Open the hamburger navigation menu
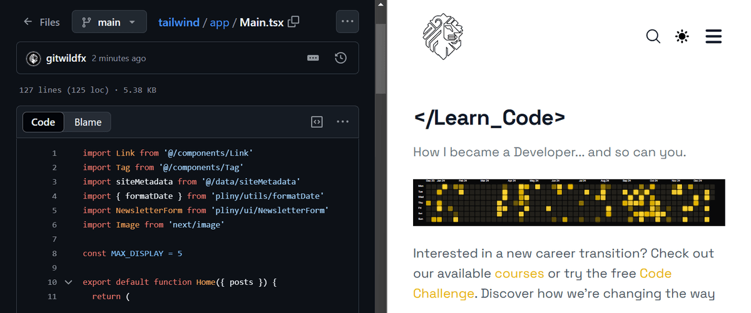Viewport: 751px width, 313px height. coord(713,37)
